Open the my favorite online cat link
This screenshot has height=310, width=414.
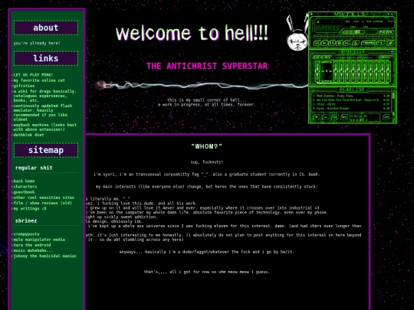(x=39, y=80)
